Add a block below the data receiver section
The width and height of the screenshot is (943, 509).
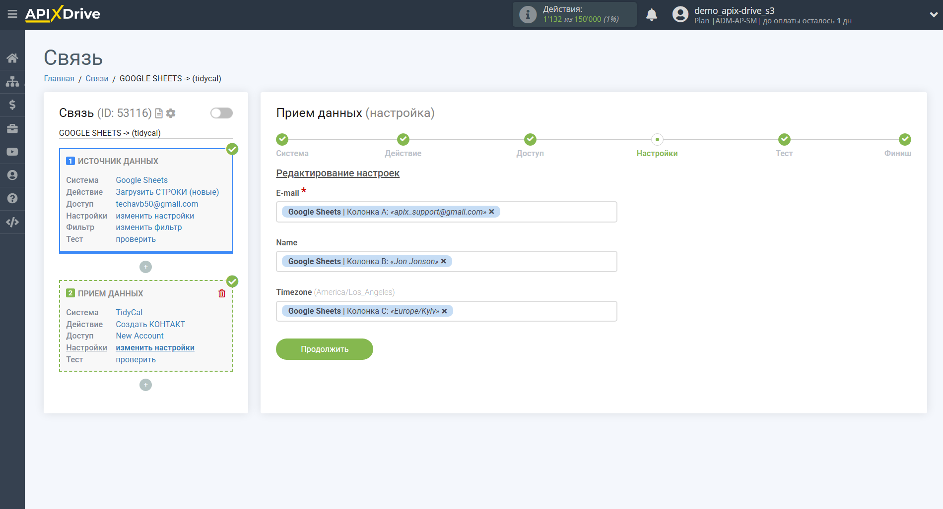[145, 385]
